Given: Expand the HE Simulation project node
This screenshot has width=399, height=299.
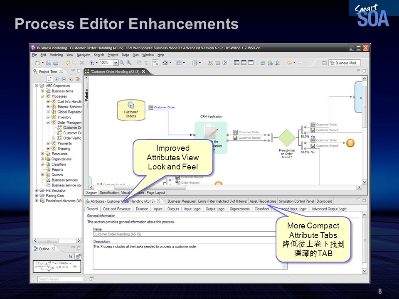Looking at the screenshot, I should pos(37,191).
